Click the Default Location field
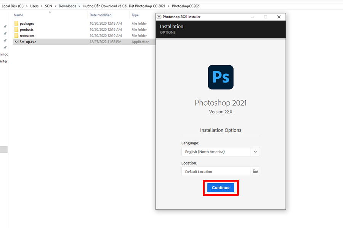The width and height of the screenshot is (343, 228). pos(216,172)
